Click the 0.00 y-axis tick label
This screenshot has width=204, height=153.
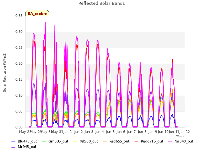point(19,127)
